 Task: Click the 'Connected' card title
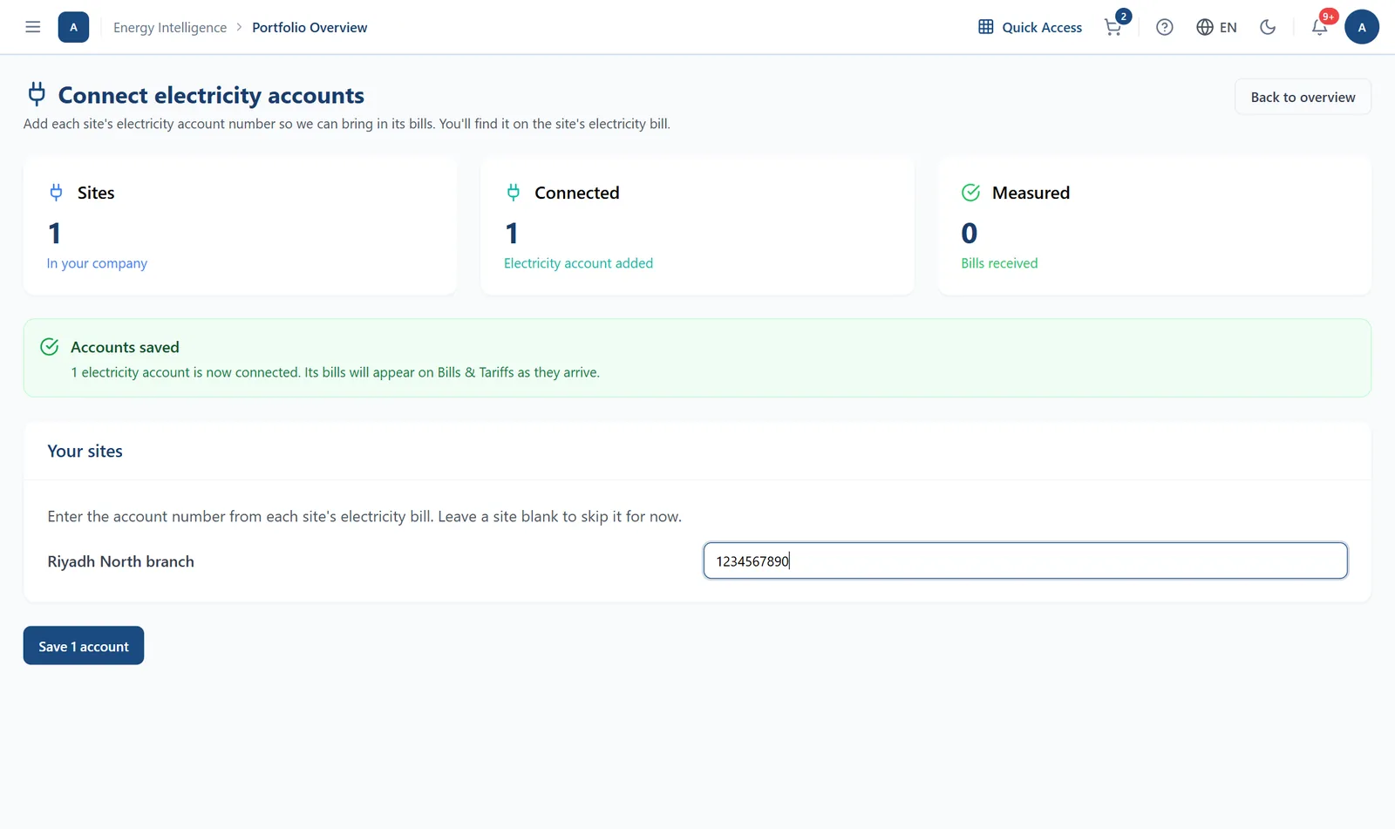point(577,193)
